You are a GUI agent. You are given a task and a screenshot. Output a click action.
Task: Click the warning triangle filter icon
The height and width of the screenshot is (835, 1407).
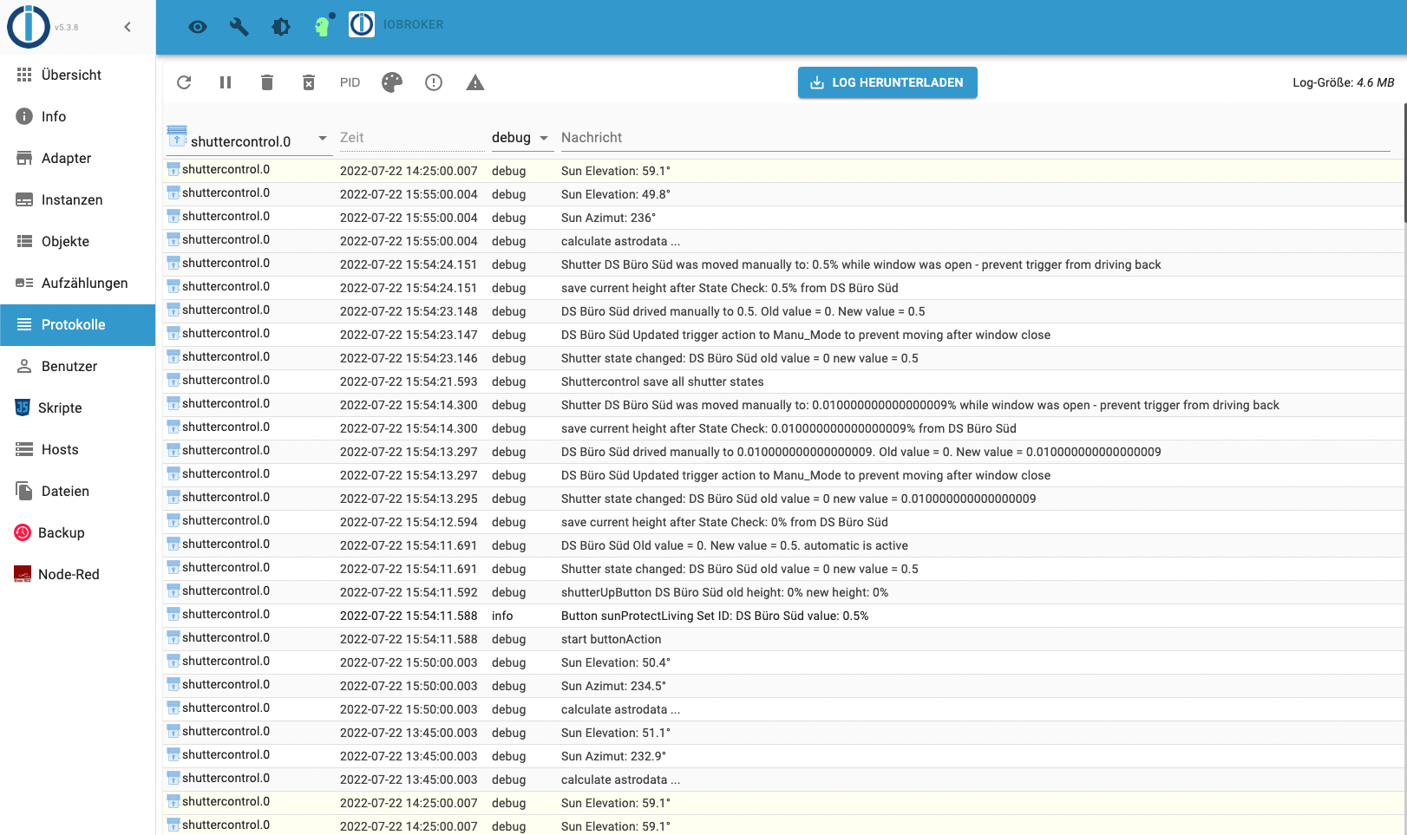[x=475, y=82]
